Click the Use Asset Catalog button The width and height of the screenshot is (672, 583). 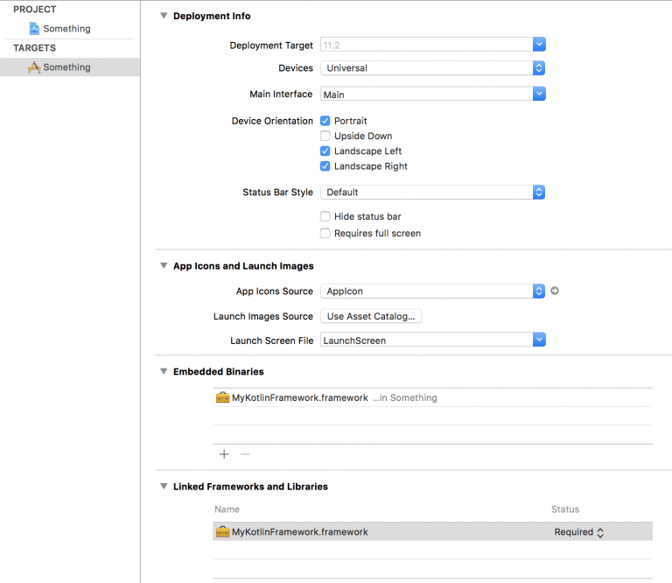pos(371,316)
